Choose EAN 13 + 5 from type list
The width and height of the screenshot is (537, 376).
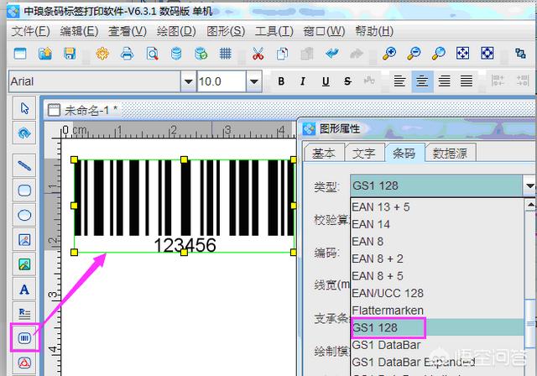point(437,206)
